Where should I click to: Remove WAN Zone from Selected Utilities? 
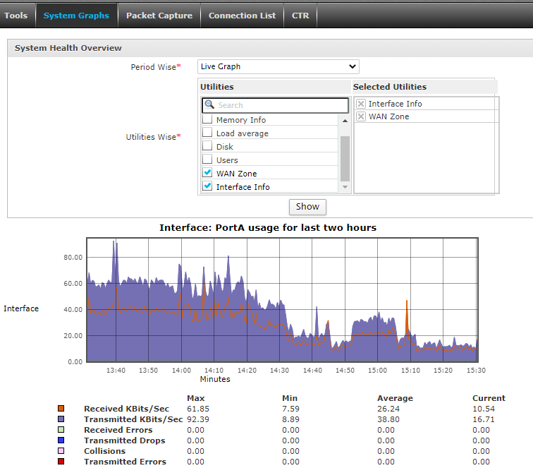point(361,116)
